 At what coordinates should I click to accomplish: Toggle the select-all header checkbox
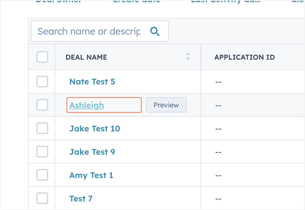(x=42, y=57)
